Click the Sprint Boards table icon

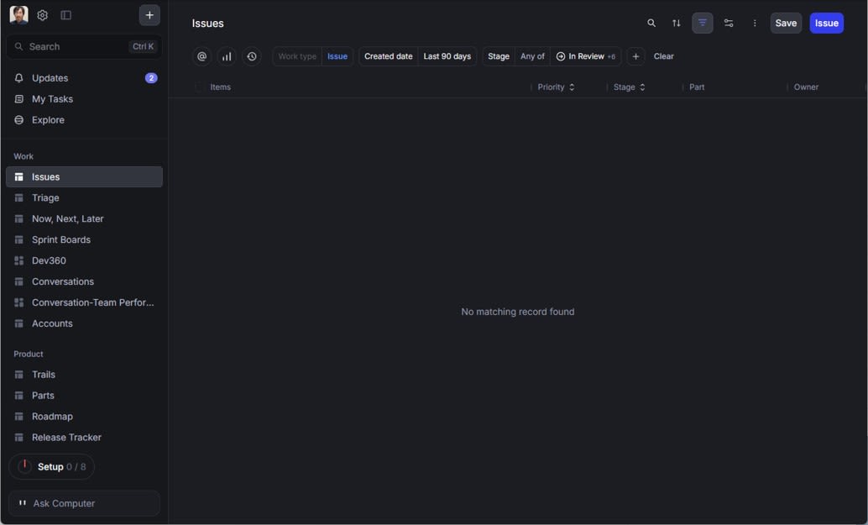[x=18, y=239]
